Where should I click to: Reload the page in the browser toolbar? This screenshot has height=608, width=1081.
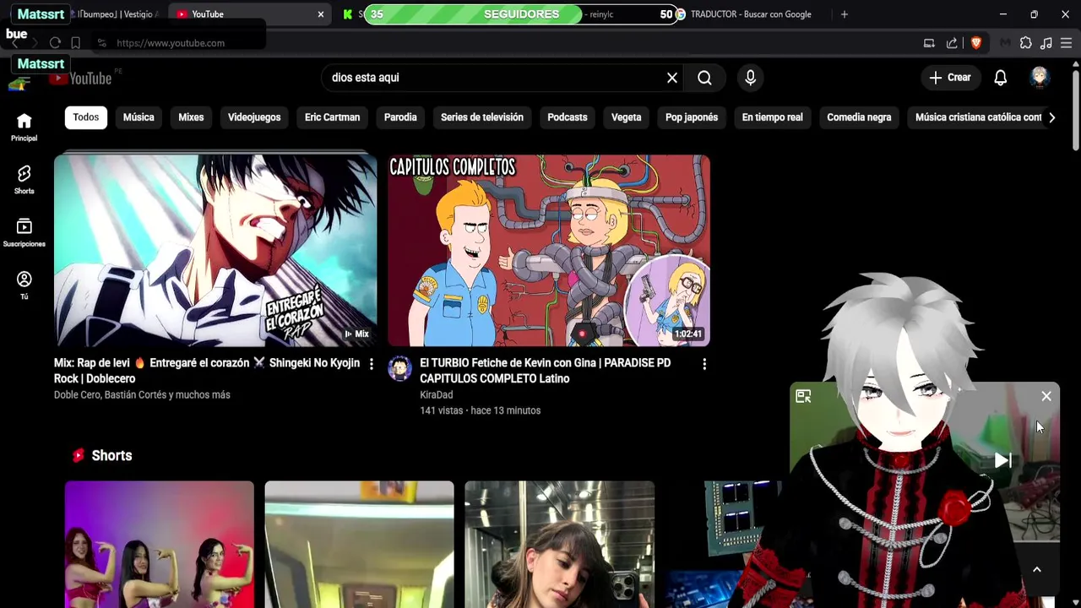click(55, 43)
